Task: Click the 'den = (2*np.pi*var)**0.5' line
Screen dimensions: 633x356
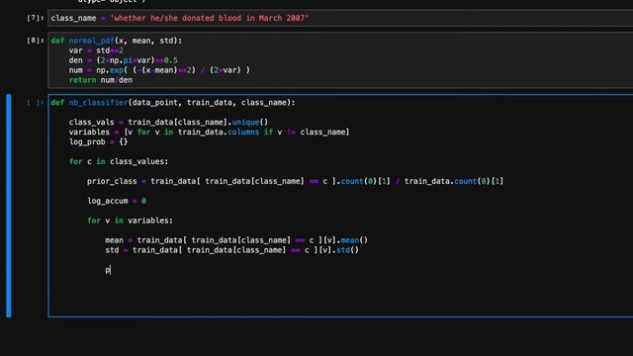Action: point(123,60)
